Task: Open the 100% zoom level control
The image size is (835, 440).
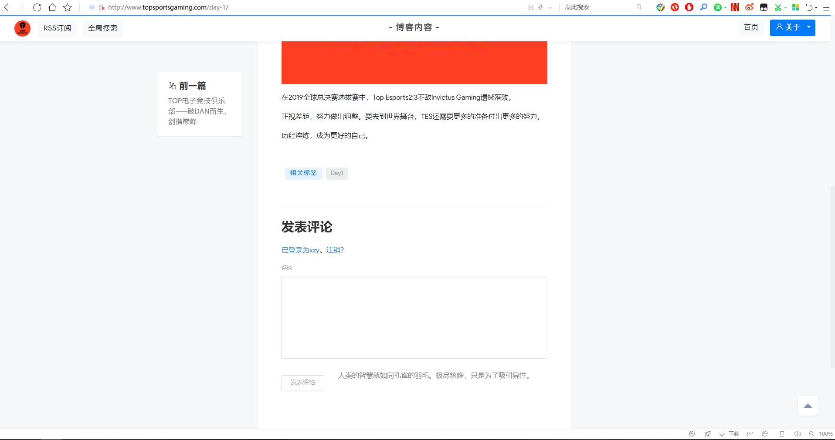Action: (821, 434)
